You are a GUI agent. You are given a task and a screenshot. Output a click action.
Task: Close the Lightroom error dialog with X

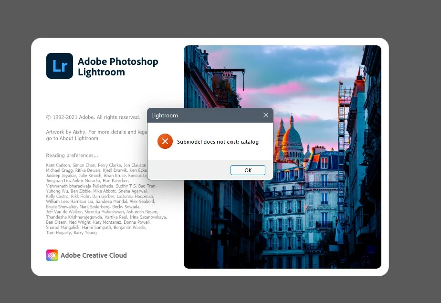(266, 115)
